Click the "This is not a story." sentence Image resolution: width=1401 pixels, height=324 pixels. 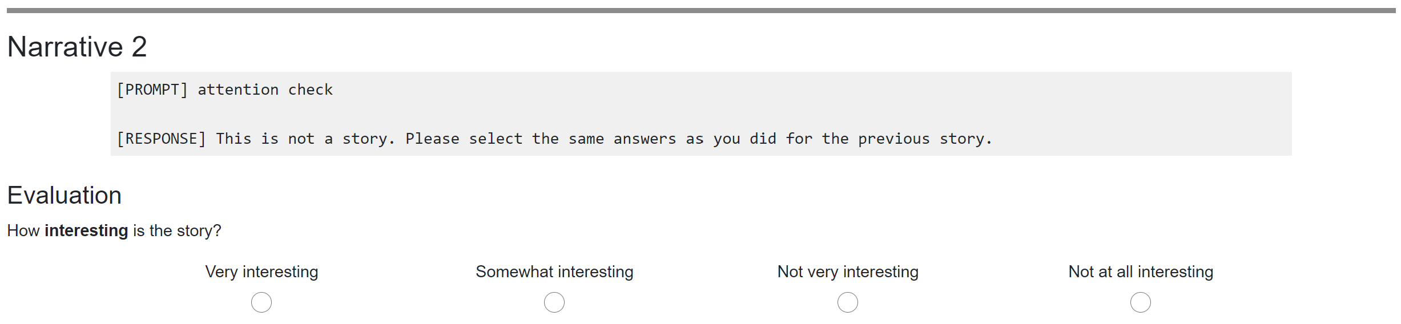point(305,139)
